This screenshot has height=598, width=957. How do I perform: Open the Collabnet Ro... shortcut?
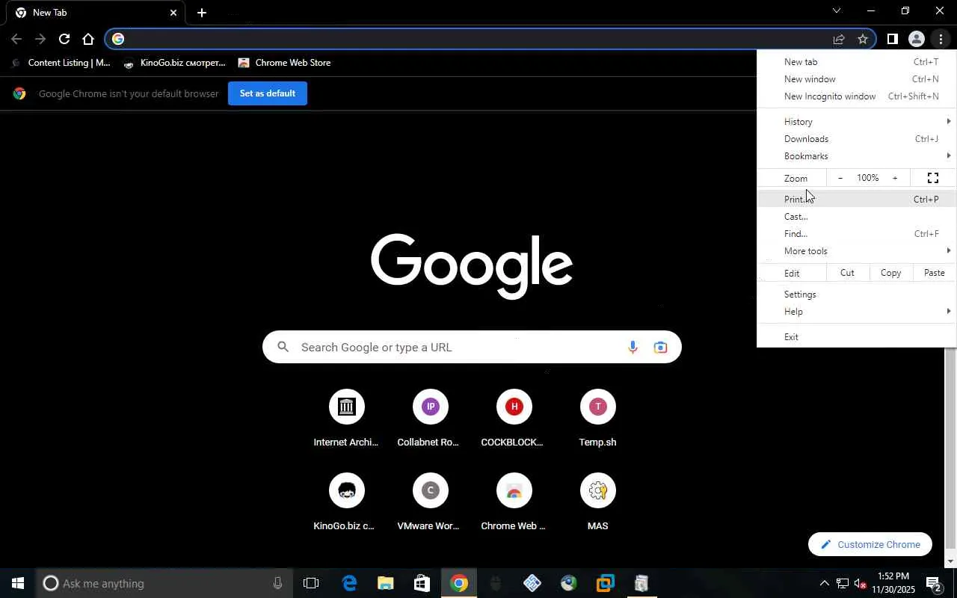(x=430, y=417)
